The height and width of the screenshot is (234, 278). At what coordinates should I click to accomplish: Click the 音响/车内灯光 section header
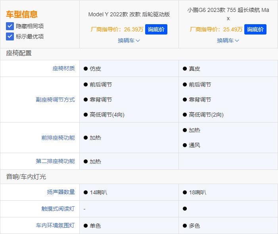[x=26, y=176]
